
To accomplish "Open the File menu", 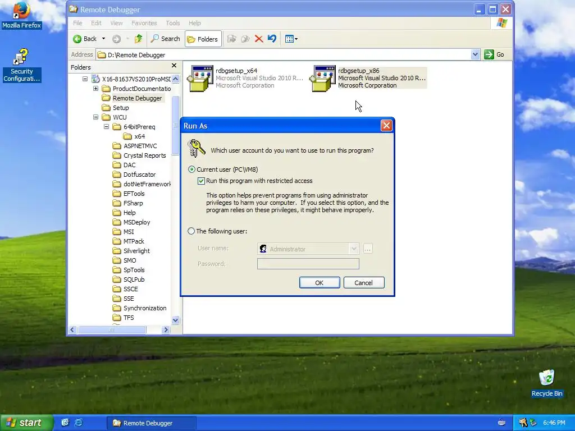I will coord(77,23).
